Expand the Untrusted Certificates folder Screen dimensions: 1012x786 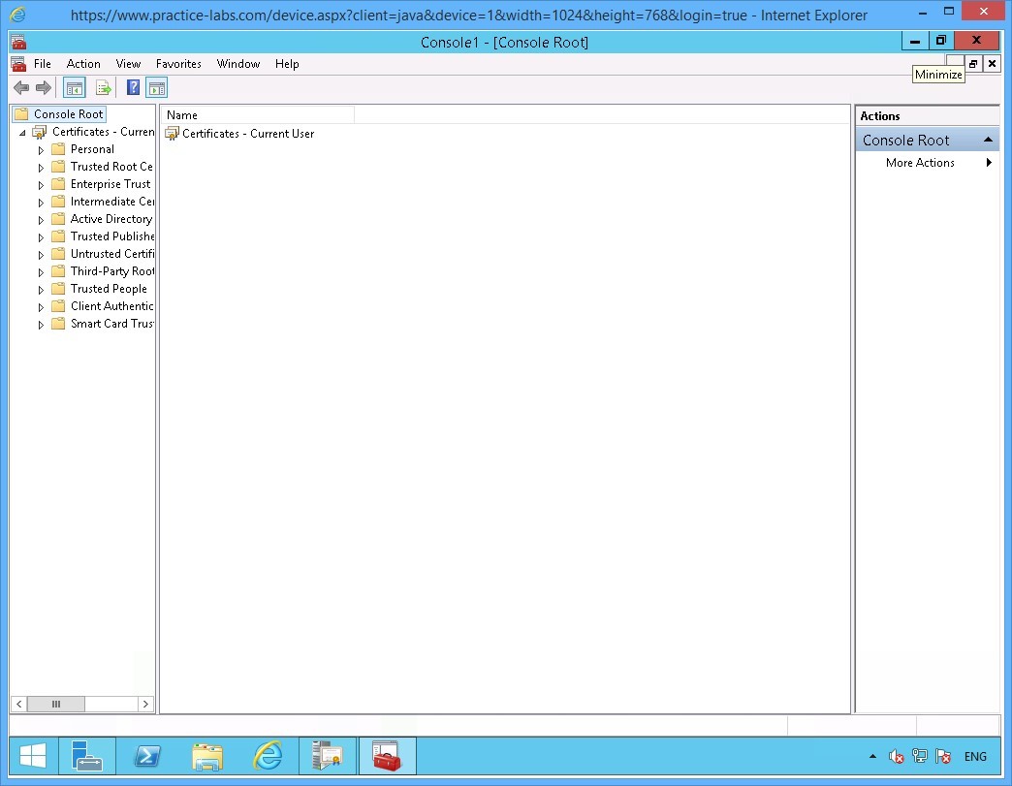(40, 254)
